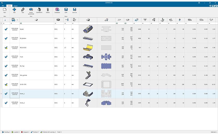Open filter operator for the thickness column
This screenshot has width=218, height=135.
point(65,23)
